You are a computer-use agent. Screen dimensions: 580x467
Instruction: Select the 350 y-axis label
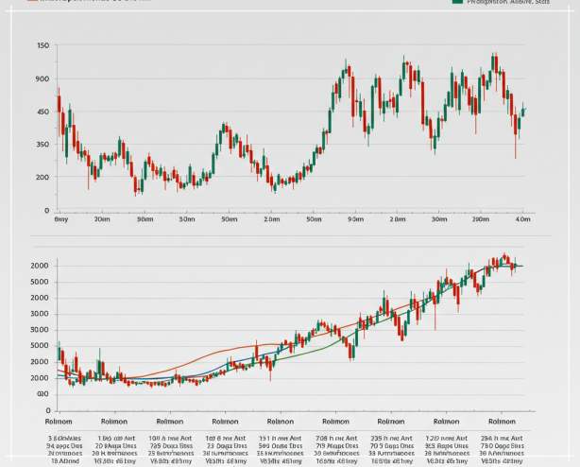click(x=43, y=145)
